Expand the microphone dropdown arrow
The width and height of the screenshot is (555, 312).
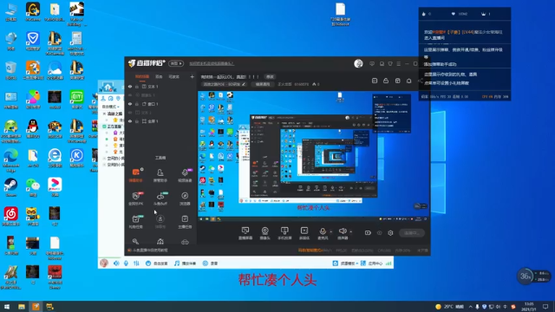tap(331, 231)
